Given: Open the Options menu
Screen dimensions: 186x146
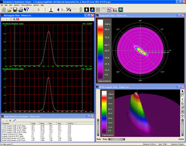Looking at the screenshot, I should click(x=17, y=5).
